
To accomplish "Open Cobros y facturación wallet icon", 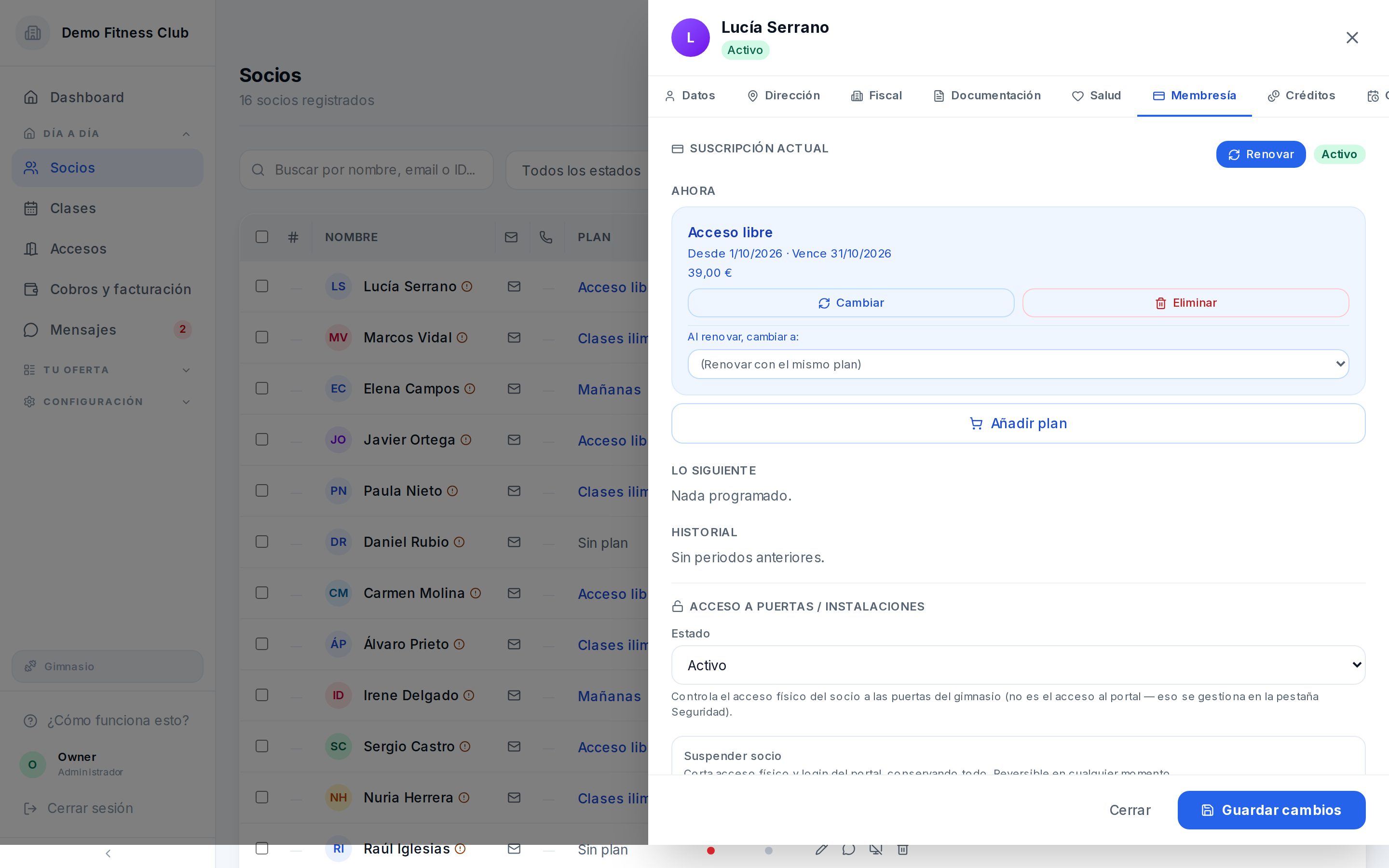I will (x=31, y=289).
